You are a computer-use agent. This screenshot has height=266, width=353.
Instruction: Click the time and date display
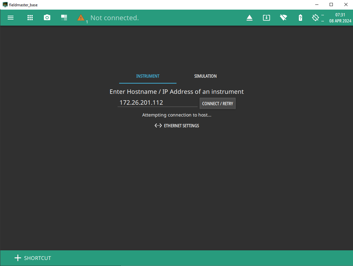[340, 18]
